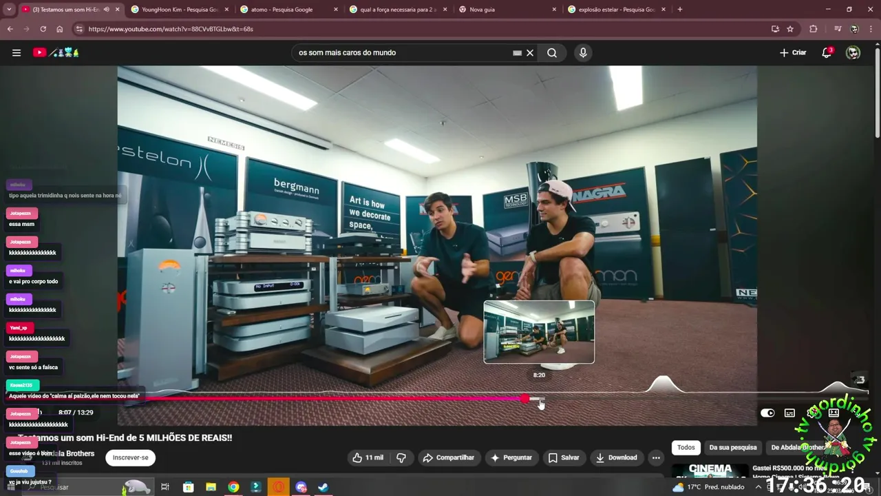Start voice search with the microphone
This screenshot has height=496, width=881.
pyautogui.click(x=583, y=52)
